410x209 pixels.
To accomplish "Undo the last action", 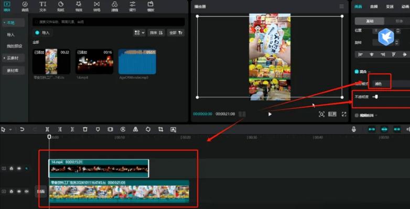I will [22, 129].
